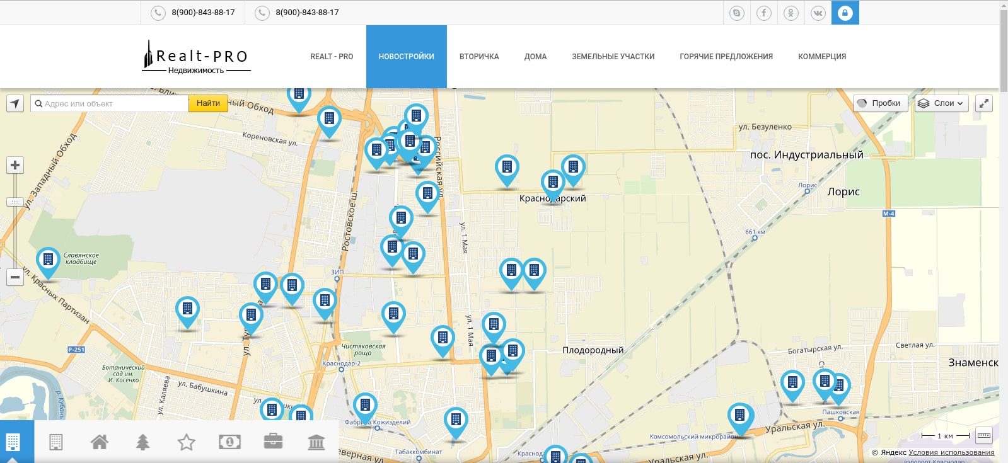The width and height of the screenshot is (1008, 463).
Task: Click the ул. Безуленко street label
Action: tap(765, 127)
